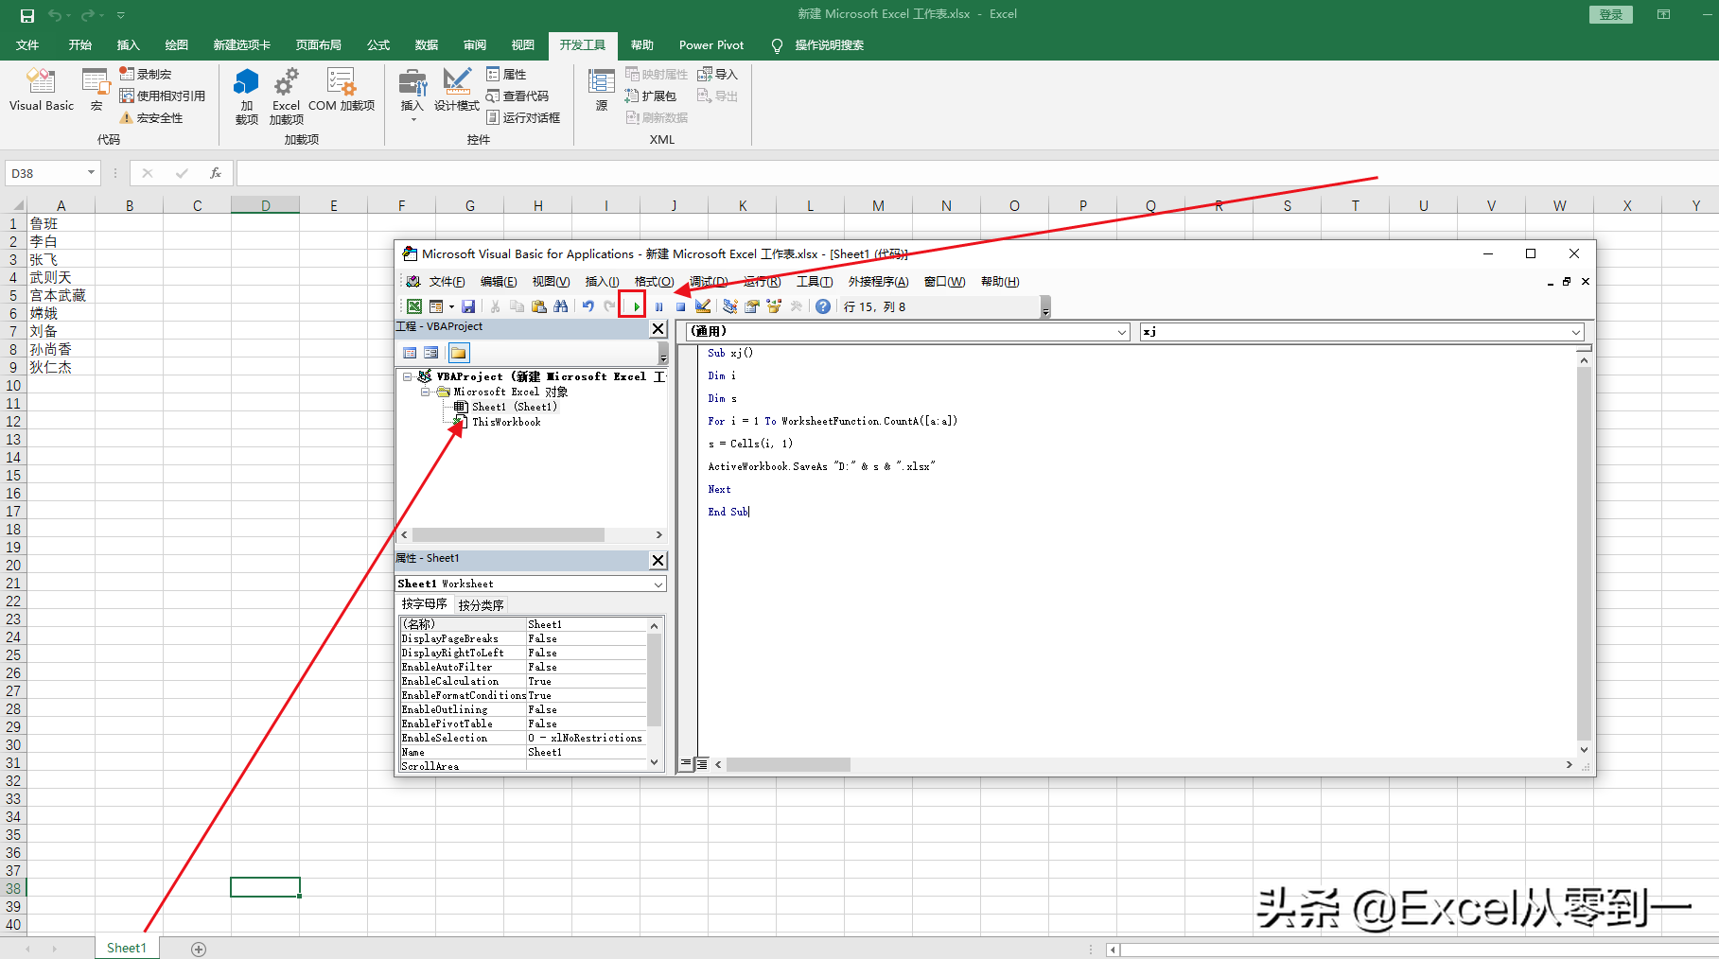
Task: Click the Paste clipboard icon in VBA toolbar
Action: [x=539, y=306]
